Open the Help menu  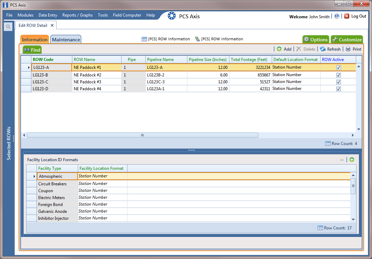pyautogui.click(x=151, y=15)
